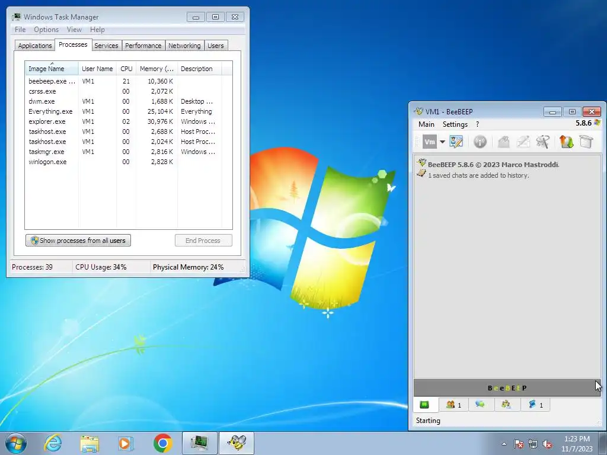Click the Physical Memory: 24% status entry

[x=188, y=267]
